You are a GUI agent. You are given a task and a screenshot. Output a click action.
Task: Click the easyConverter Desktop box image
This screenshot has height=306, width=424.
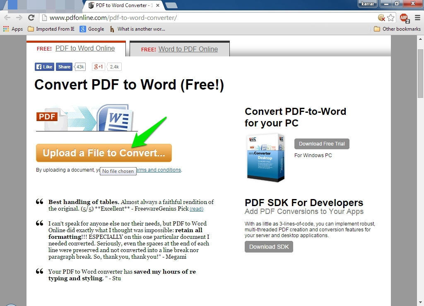pos(265,158)
